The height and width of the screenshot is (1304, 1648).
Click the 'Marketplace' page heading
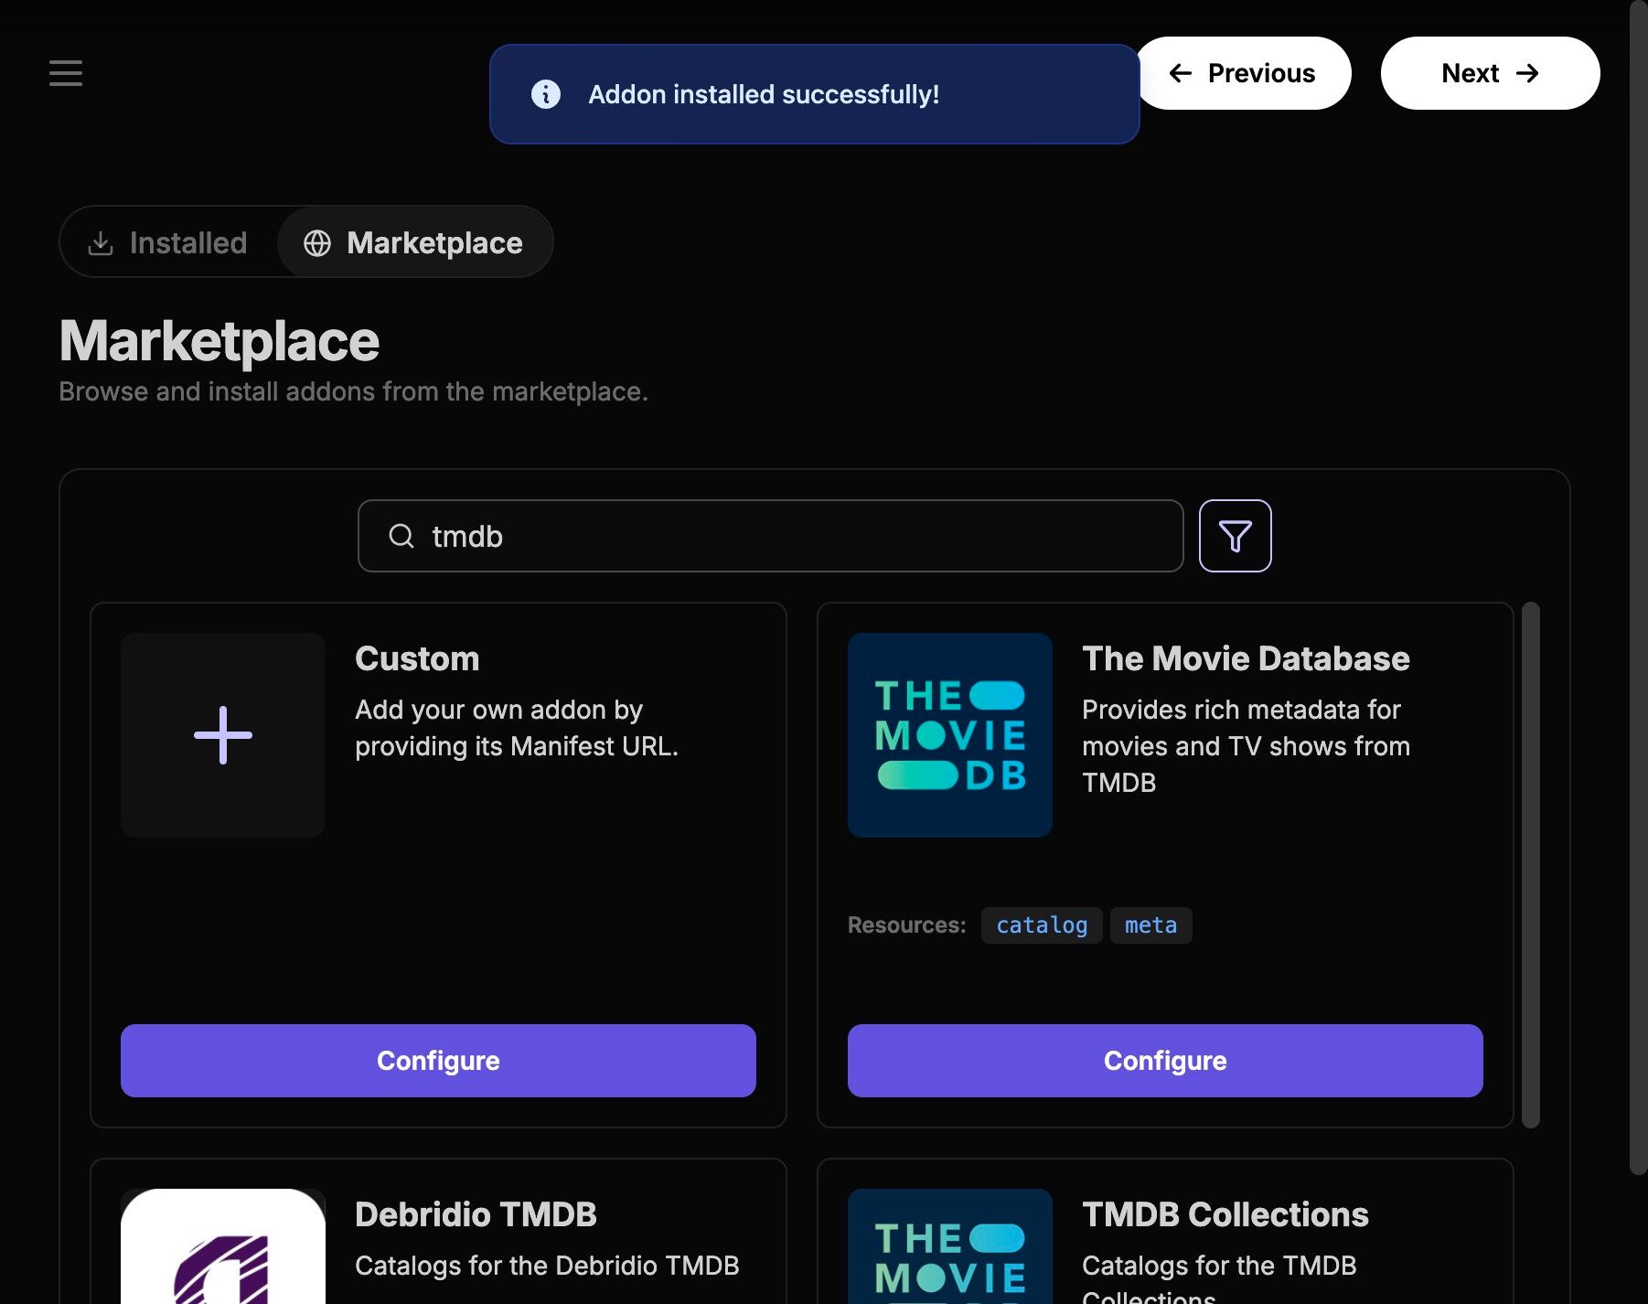pyautogui.click(x=219, y=341)
